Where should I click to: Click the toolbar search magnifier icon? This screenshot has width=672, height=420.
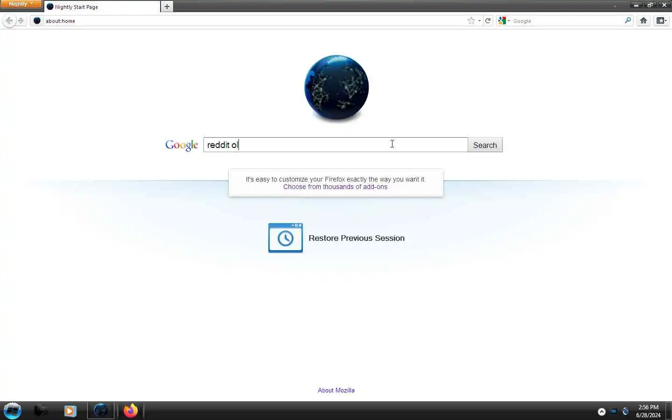628,21
